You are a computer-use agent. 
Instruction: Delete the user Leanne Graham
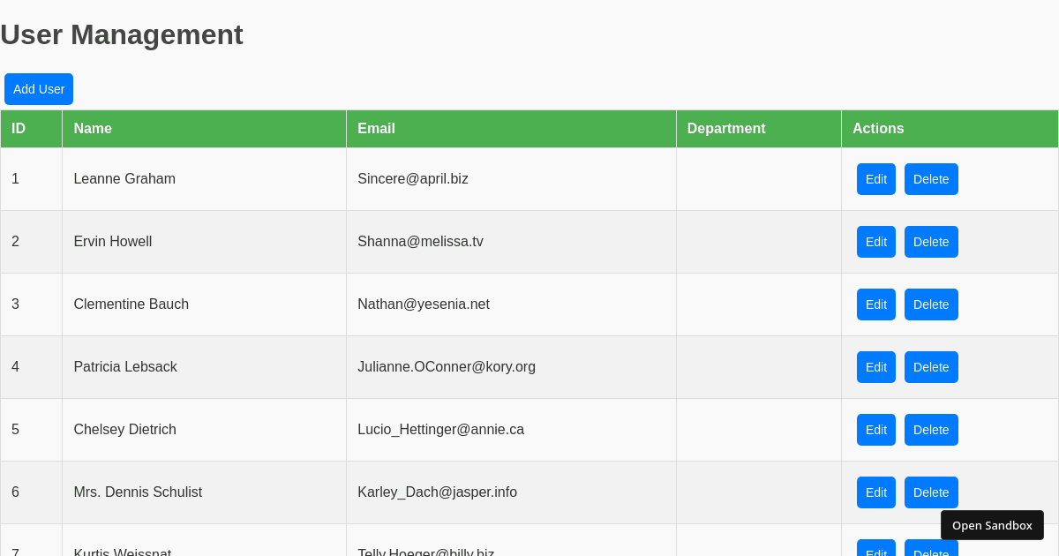930,178
